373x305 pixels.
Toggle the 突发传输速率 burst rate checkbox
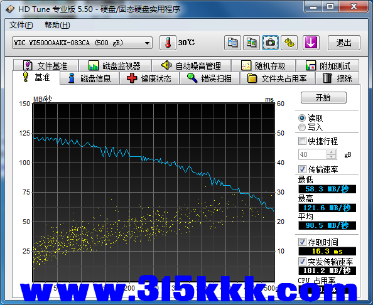tap(302, 262)
